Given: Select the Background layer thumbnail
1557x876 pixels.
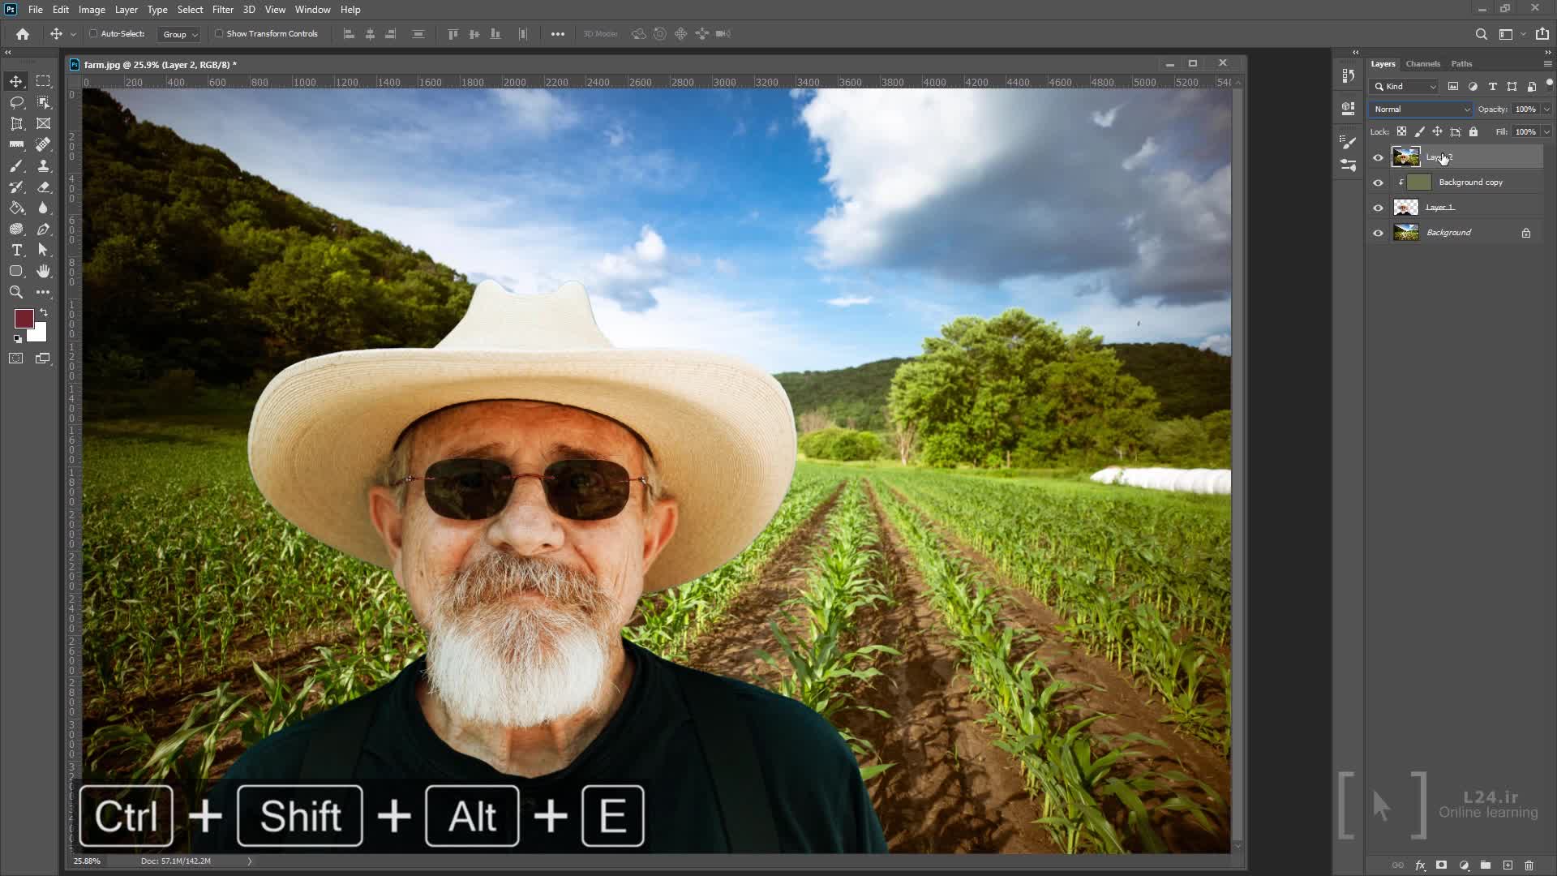Looking at the screenshot, I should pyautogui.click(x=1405, y=233).
